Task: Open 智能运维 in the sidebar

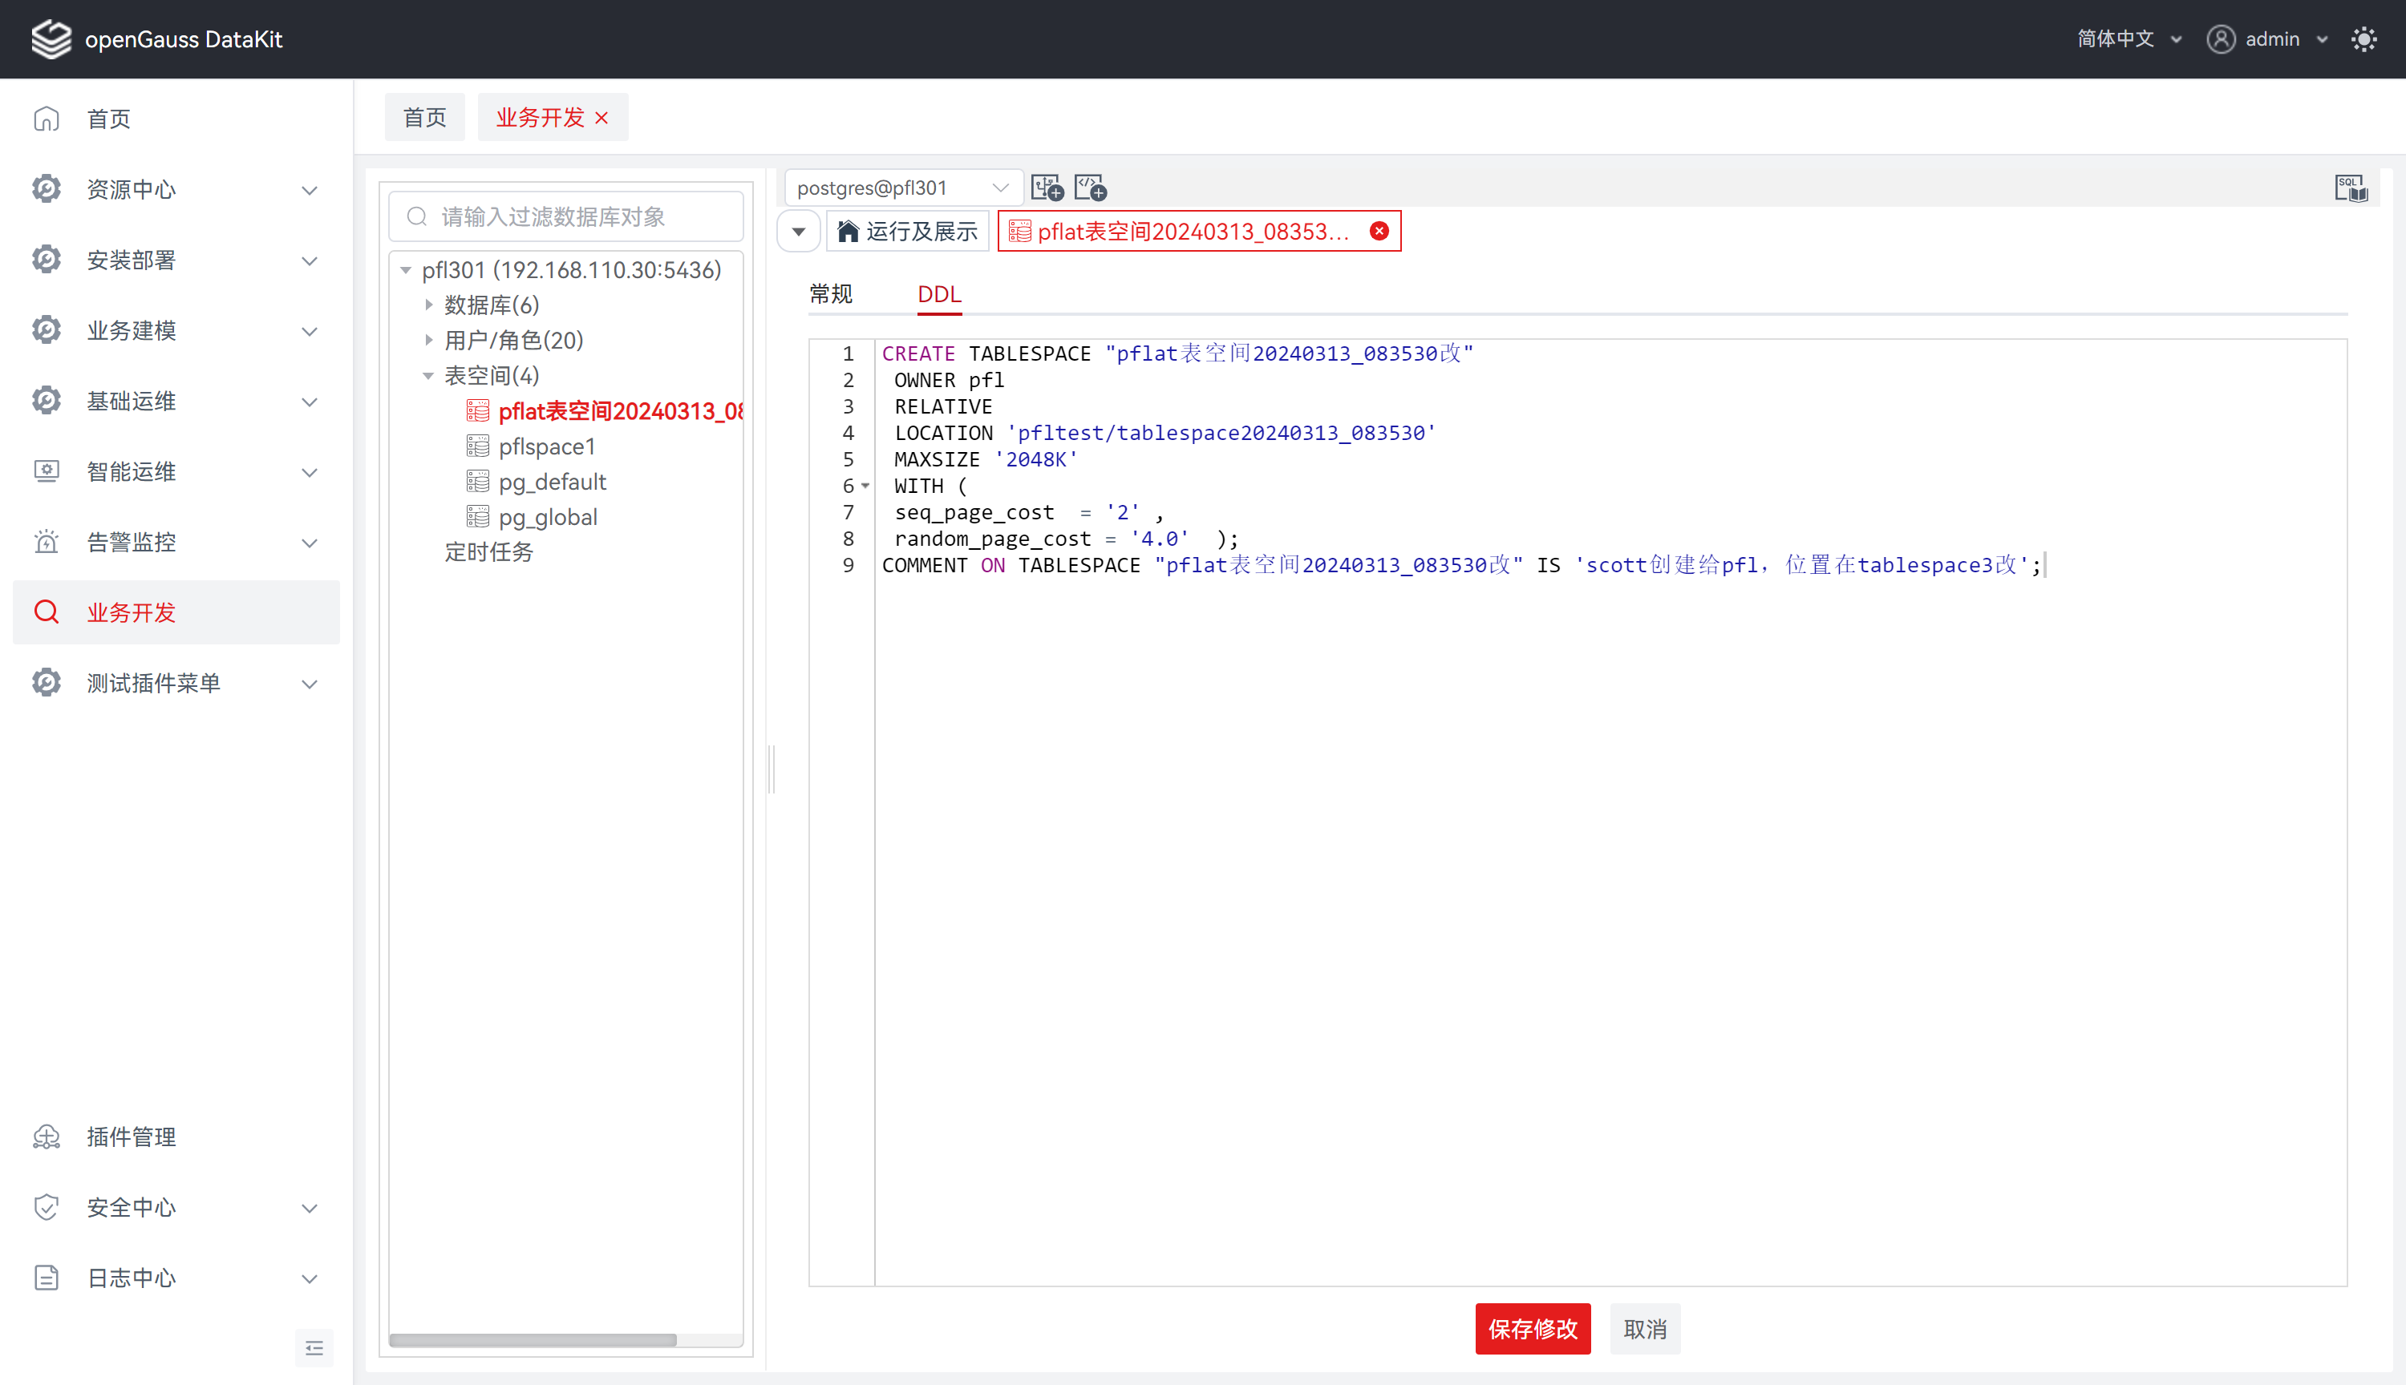Action: point(176,470)
